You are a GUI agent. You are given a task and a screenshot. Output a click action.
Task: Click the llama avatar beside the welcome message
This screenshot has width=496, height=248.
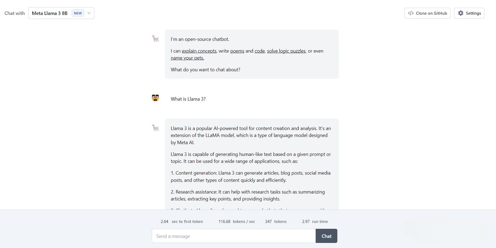point(155,38)
